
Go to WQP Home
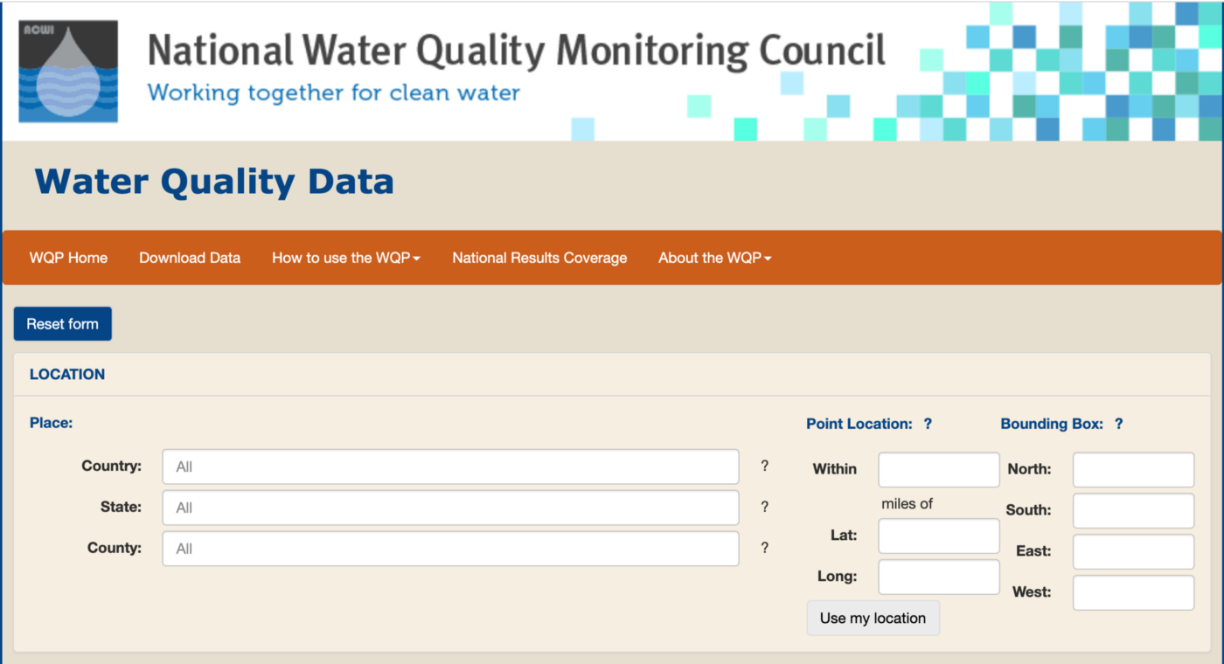point(68,258)
